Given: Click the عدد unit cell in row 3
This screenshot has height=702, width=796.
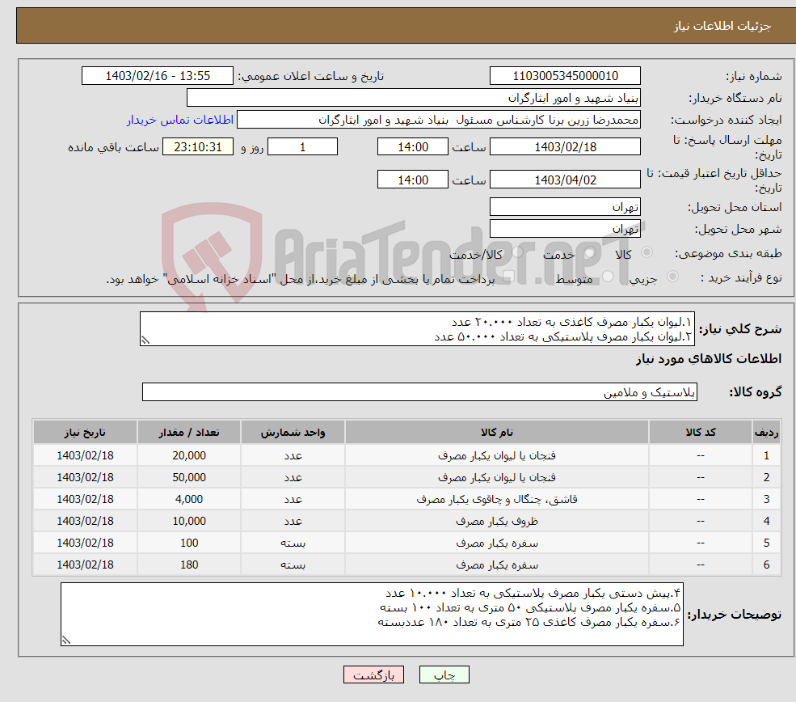Looking at the screenshot, I should pos(293,499).
